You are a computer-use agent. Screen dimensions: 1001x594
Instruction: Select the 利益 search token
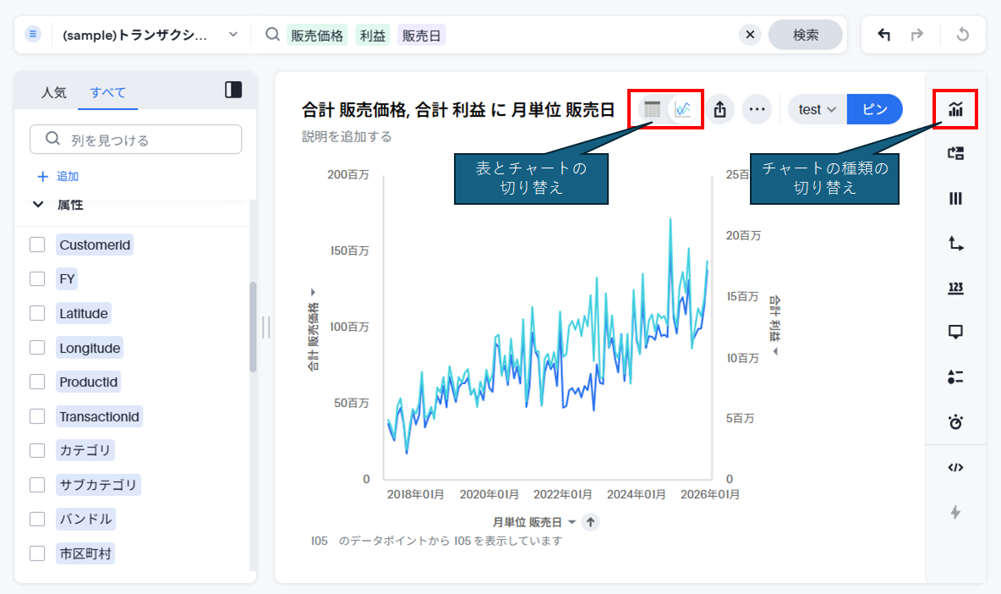click(373, 36)
